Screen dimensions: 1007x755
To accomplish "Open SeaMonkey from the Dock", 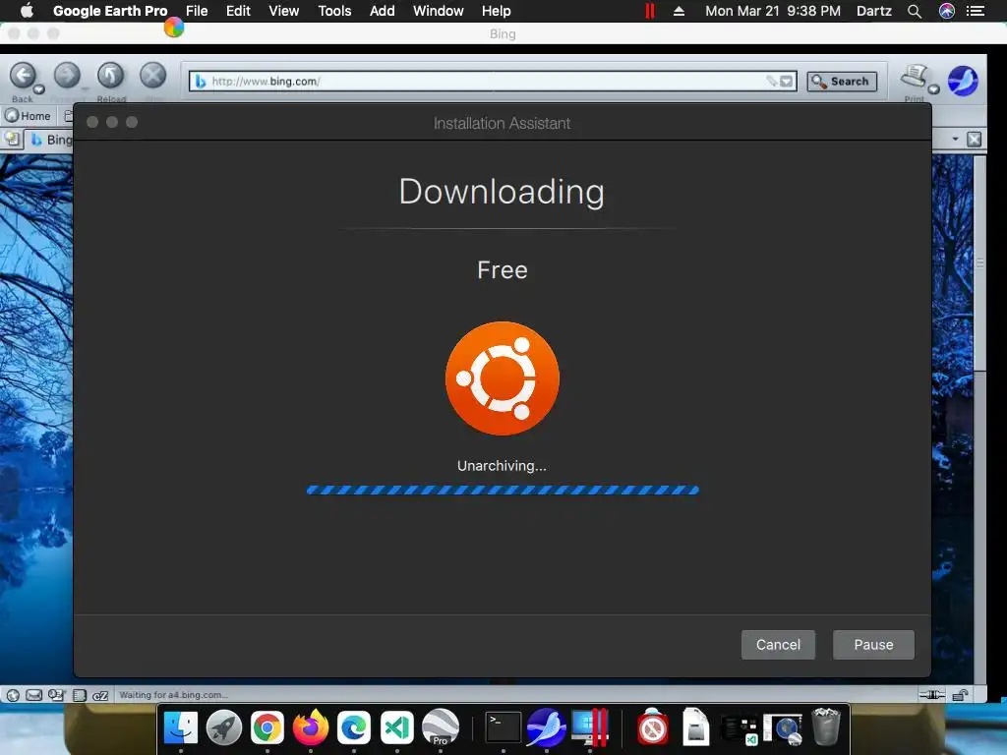I will (547, 727).
